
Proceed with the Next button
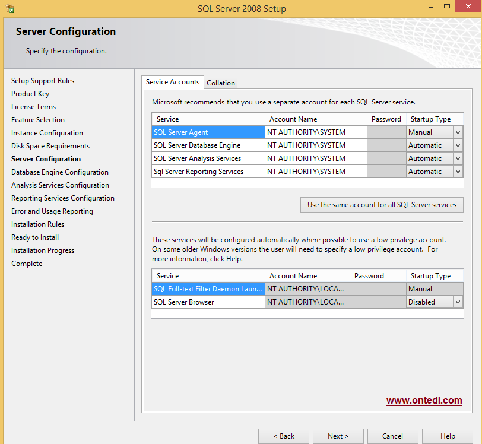pyautogui.click(x=338, y=436)
